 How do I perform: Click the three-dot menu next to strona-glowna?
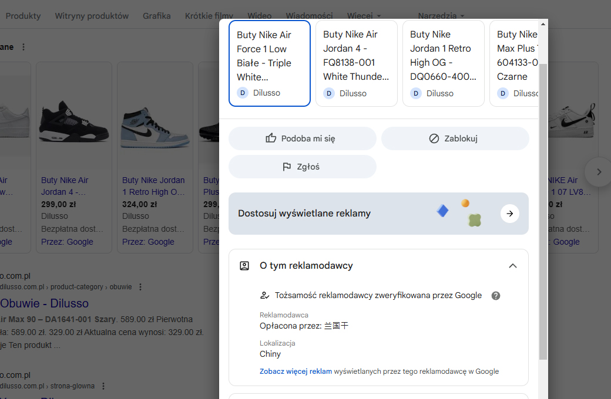(x=103, y=386)
